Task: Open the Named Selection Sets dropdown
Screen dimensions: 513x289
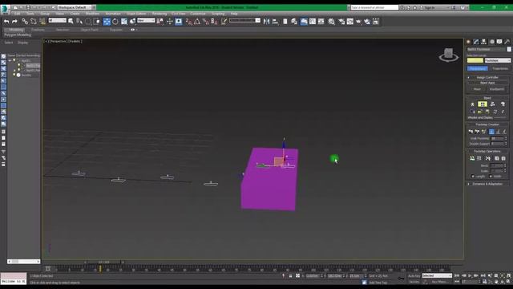Action: pos(244,20)
